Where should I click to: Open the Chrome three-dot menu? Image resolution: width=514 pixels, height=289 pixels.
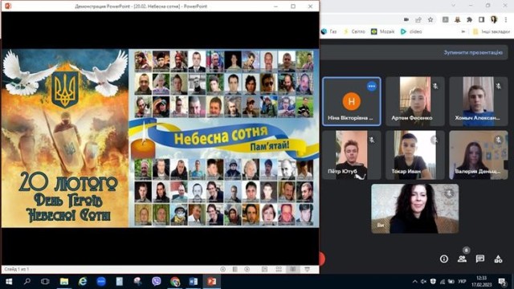pyautogui.click(x=506, y=19)
